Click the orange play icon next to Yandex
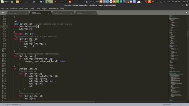 114,2
